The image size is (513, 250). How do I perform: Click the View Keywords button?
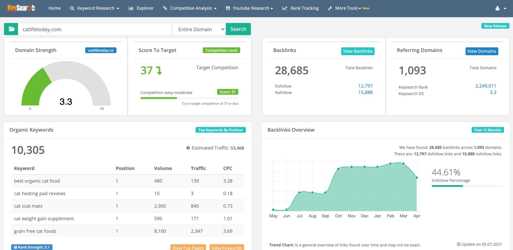coord(227,247)
